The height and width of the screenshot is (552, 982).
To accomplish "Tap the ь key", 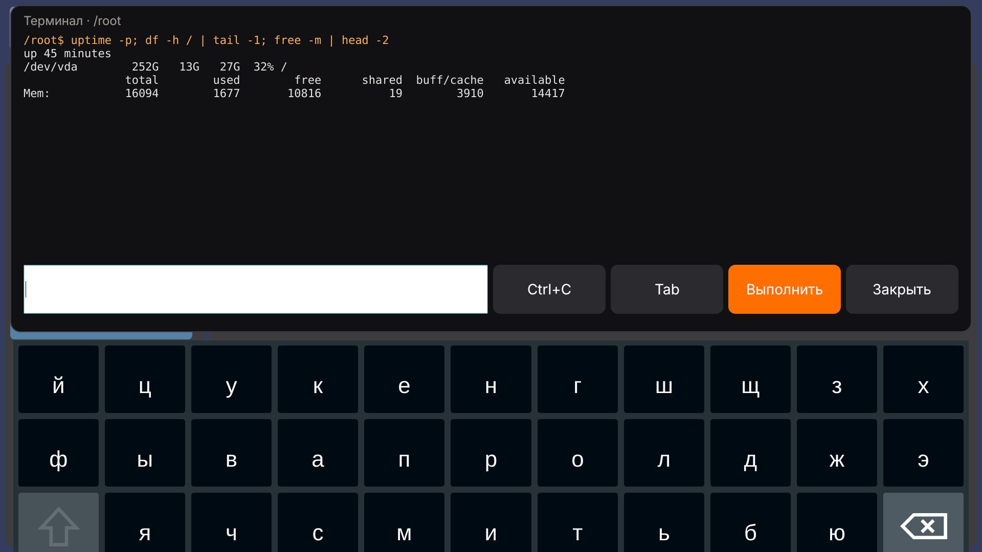I will pyautogui.click(x=664, y=523).
